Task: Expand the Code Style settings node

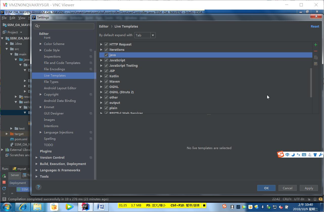Action: (x=41, y=50)
